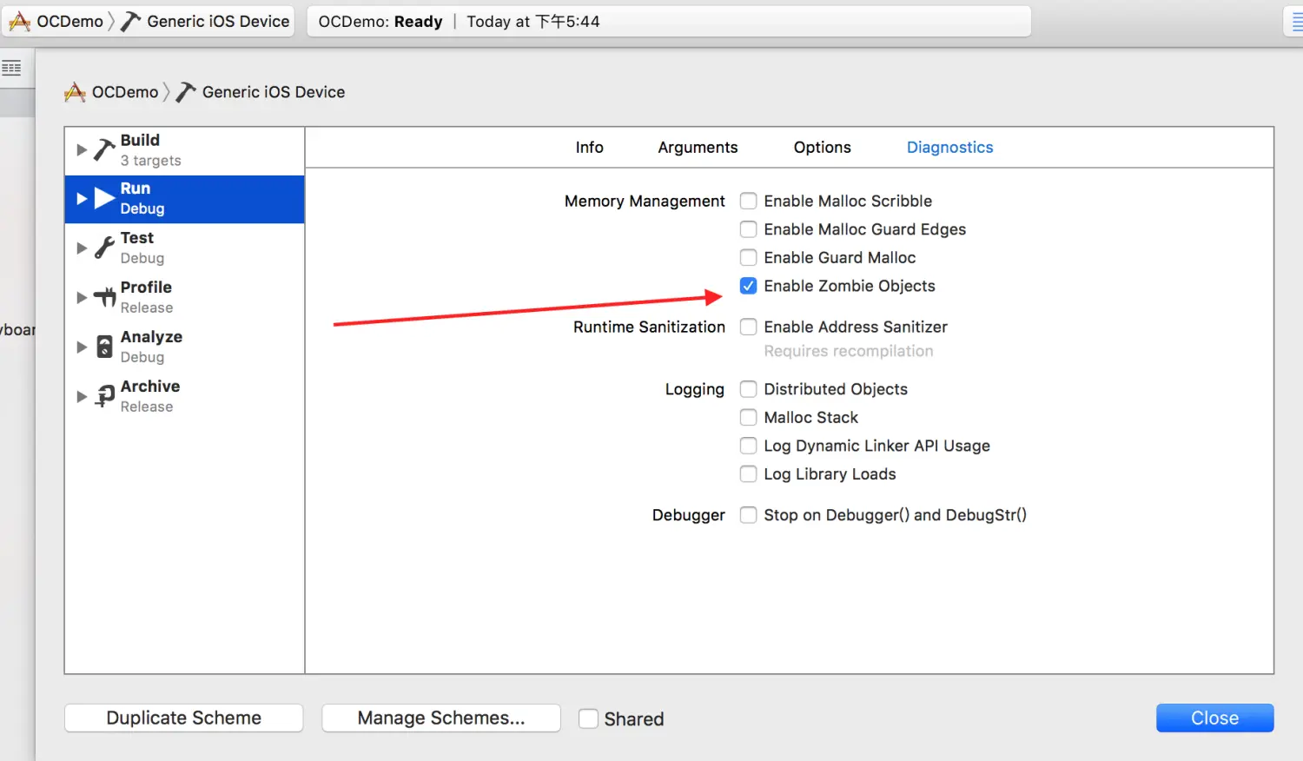Click the Logging section label

(x=695, y=390)
